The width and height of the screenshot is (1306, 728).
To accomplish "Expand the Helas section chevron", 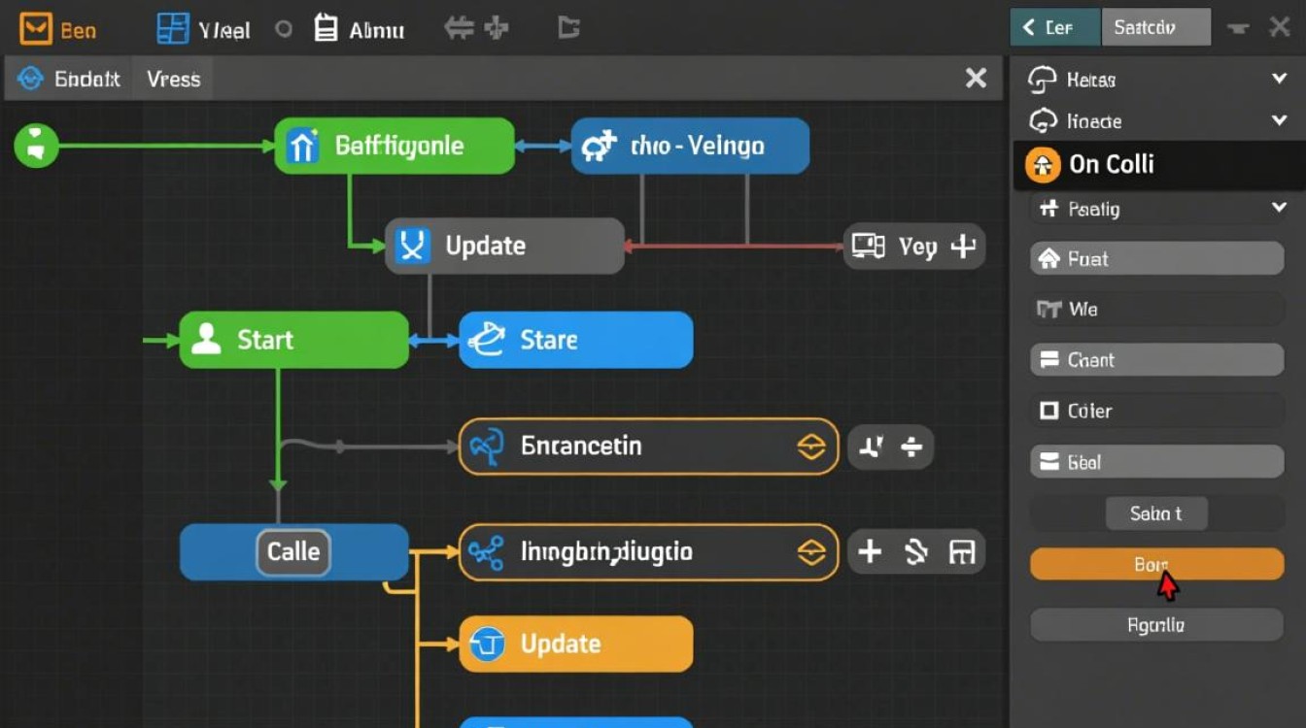I will pyautogui.click(x=1279, y=80).
